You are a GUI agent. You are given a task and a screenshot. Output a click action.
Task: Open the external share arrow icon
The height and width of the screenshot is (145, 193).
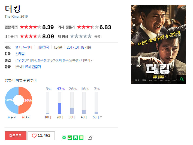90,137
